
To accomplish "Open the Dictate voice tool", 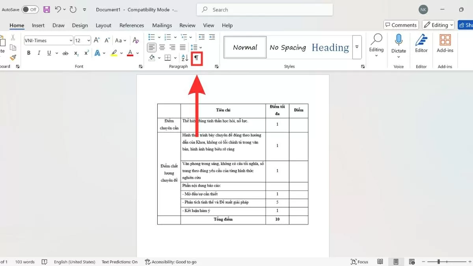I will coord(399,43).
